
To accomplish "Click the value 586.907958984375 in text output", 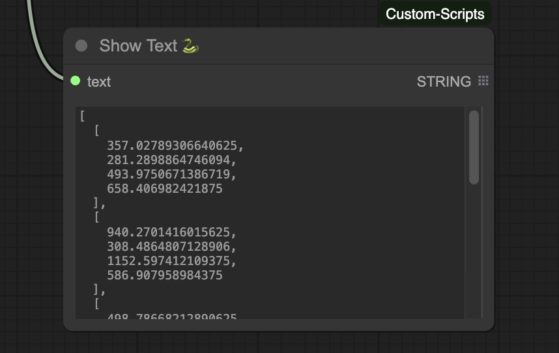I will pyautogui.click(x=165, y=275).
